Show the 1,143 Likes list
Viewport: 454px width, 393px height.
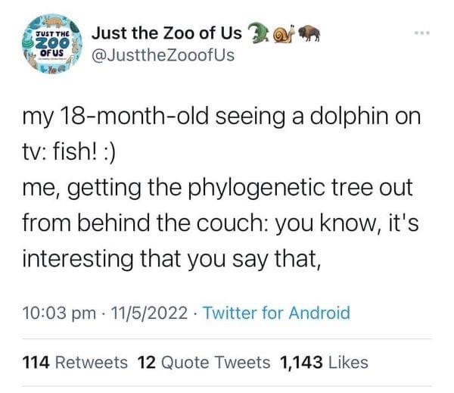324,363
